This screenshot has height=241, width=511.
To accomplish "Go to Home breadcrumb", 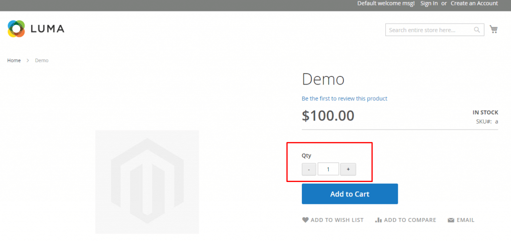I will (14, 60).
